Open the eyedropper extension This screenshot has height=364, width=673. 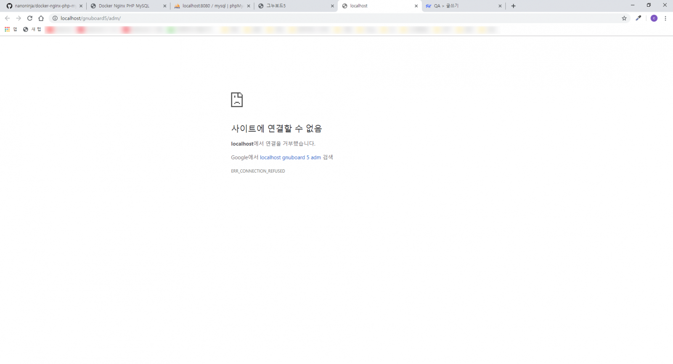(x=639, y=18)
